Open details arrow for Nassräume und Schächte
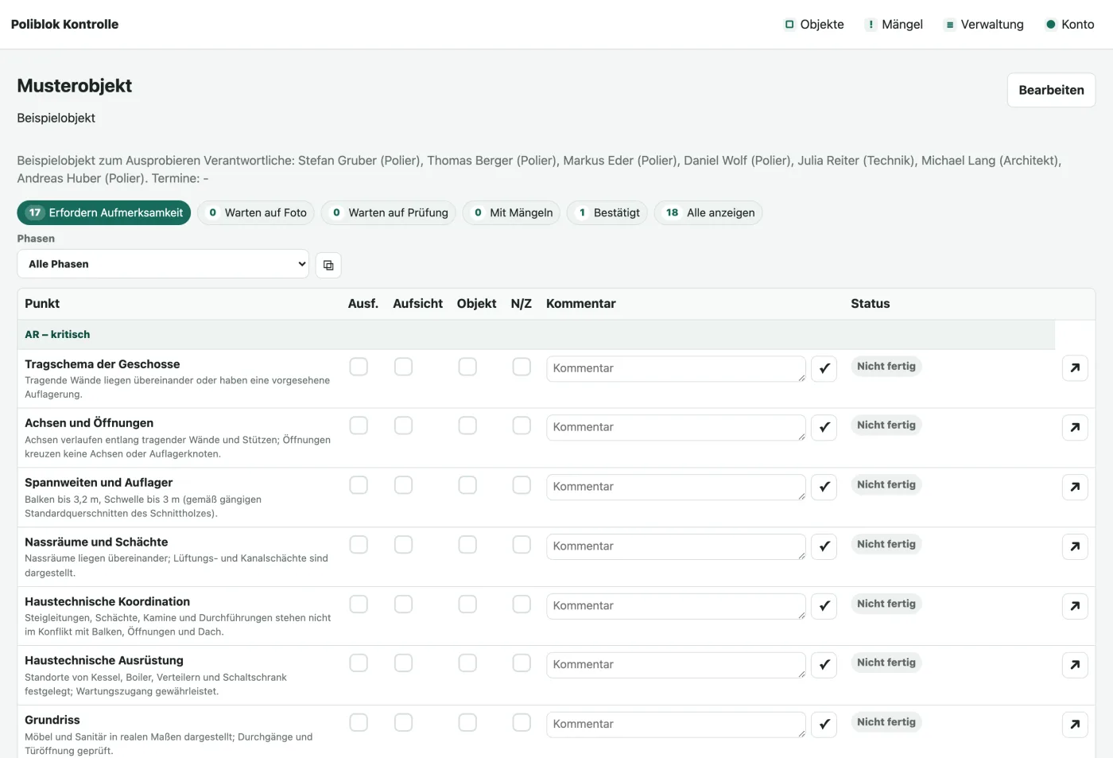This screenshot has width=1113, height=758. 1075,546
